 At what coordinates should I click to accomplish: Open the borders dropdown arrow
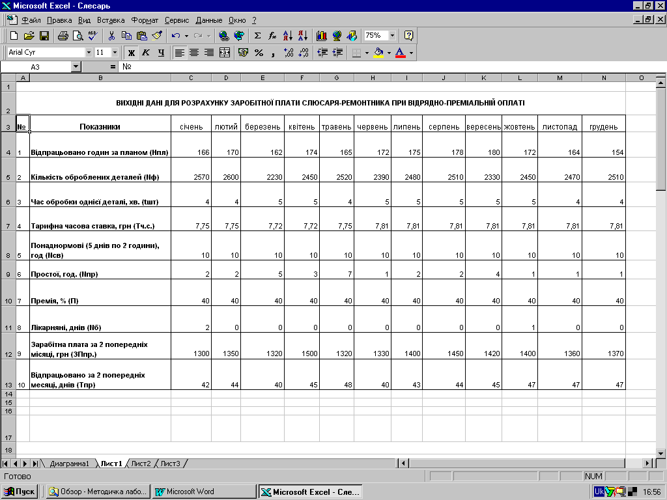tap(367, 53)
